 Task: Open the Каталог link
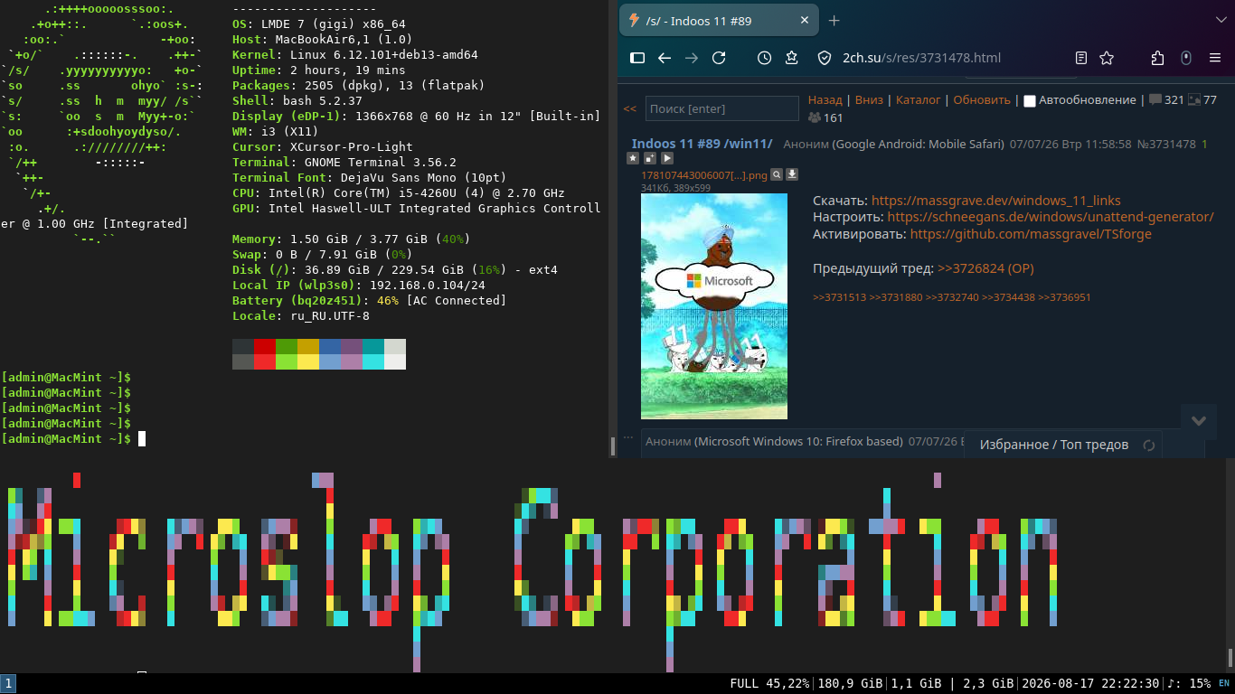point(918,99)
